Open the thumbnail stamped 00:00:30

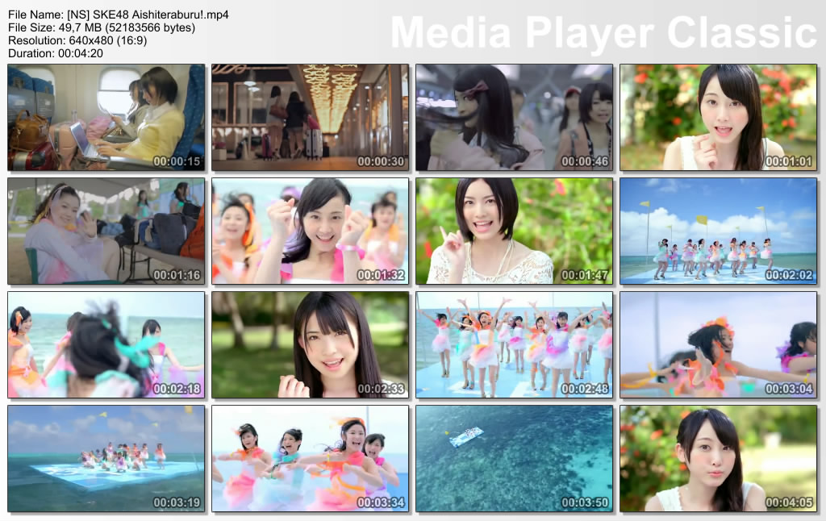(311, 118)
